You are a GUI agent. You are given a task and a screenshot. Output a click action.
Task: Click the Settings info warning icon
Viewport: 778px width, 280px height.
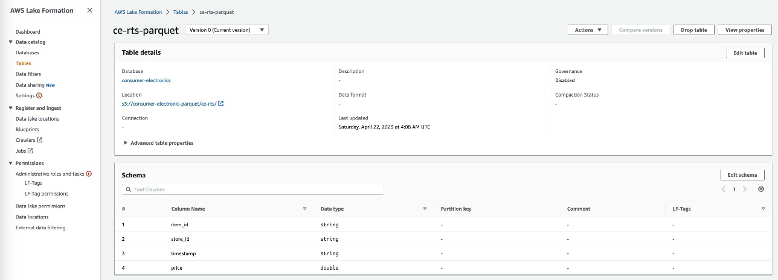pos(39,95)
